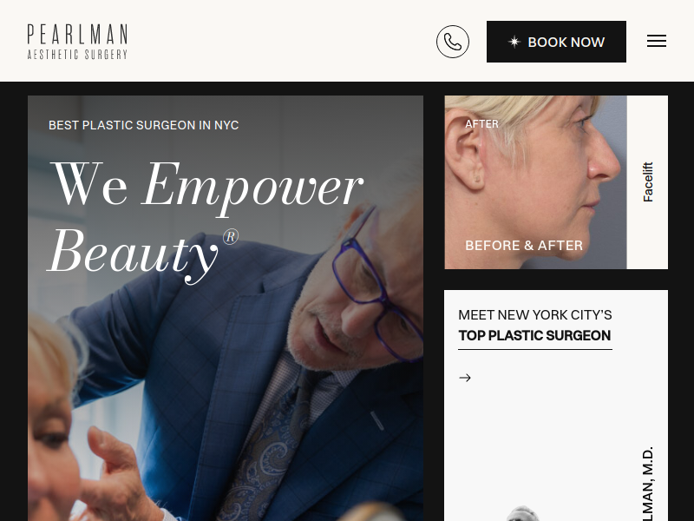Image resolution: width=694 pixels, height=521 pixels.
Task: Click the black-and-white doctor portrait thumbnail
Action: point(523,513)
